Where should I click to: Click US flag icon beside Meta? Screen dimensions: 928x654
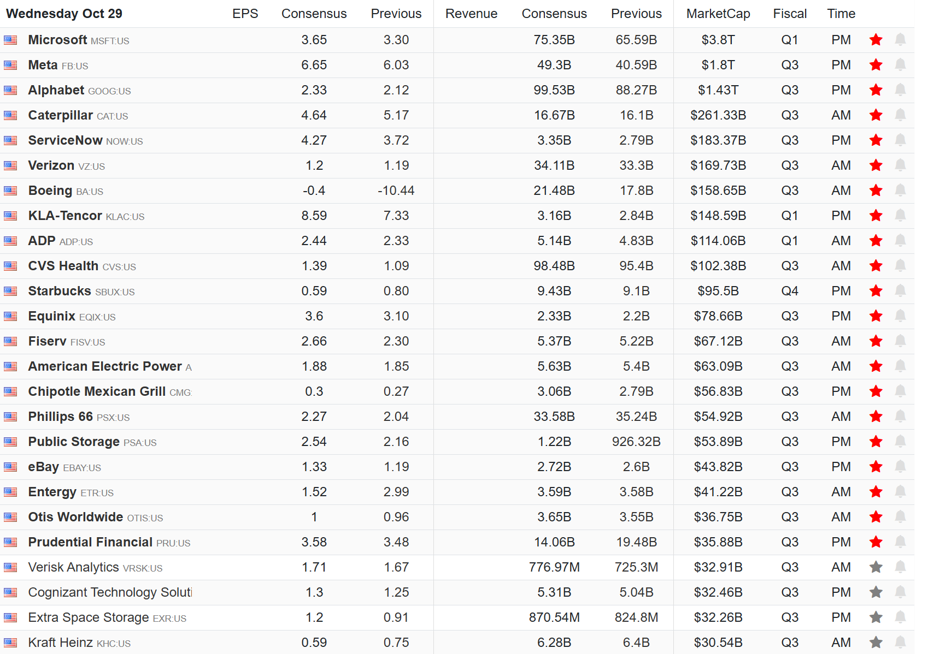(x=10, y=66)
